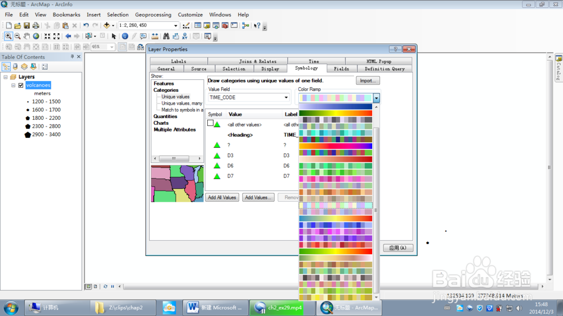Click List By Source icon
The height and width of the screenshot is (316, 563).
tap(15, 67)
